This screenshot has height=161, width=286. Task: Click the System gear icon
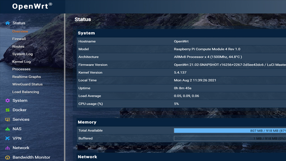click(8, 101)
